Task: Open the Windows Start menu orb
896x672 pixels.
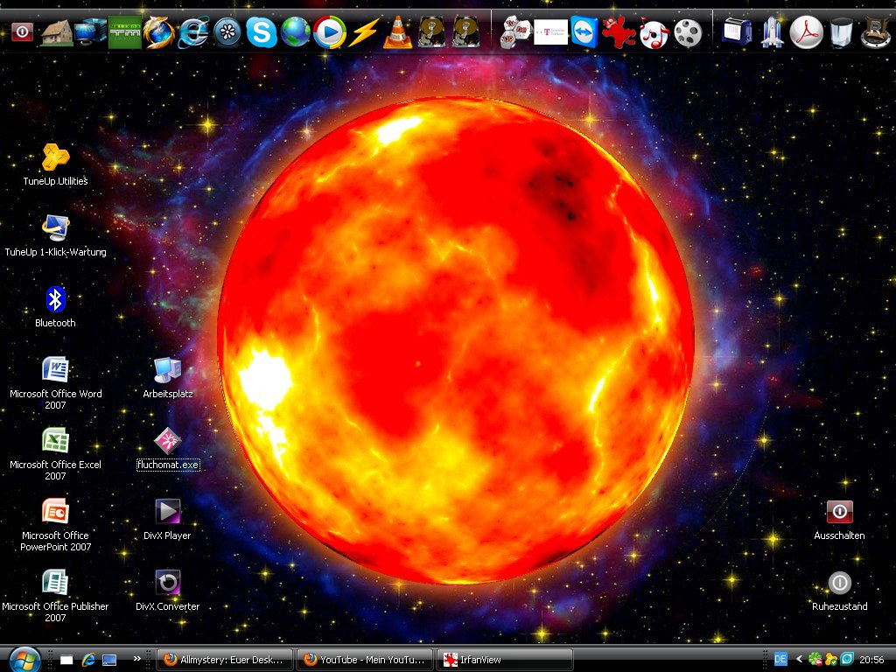Action: coord(24,659)
